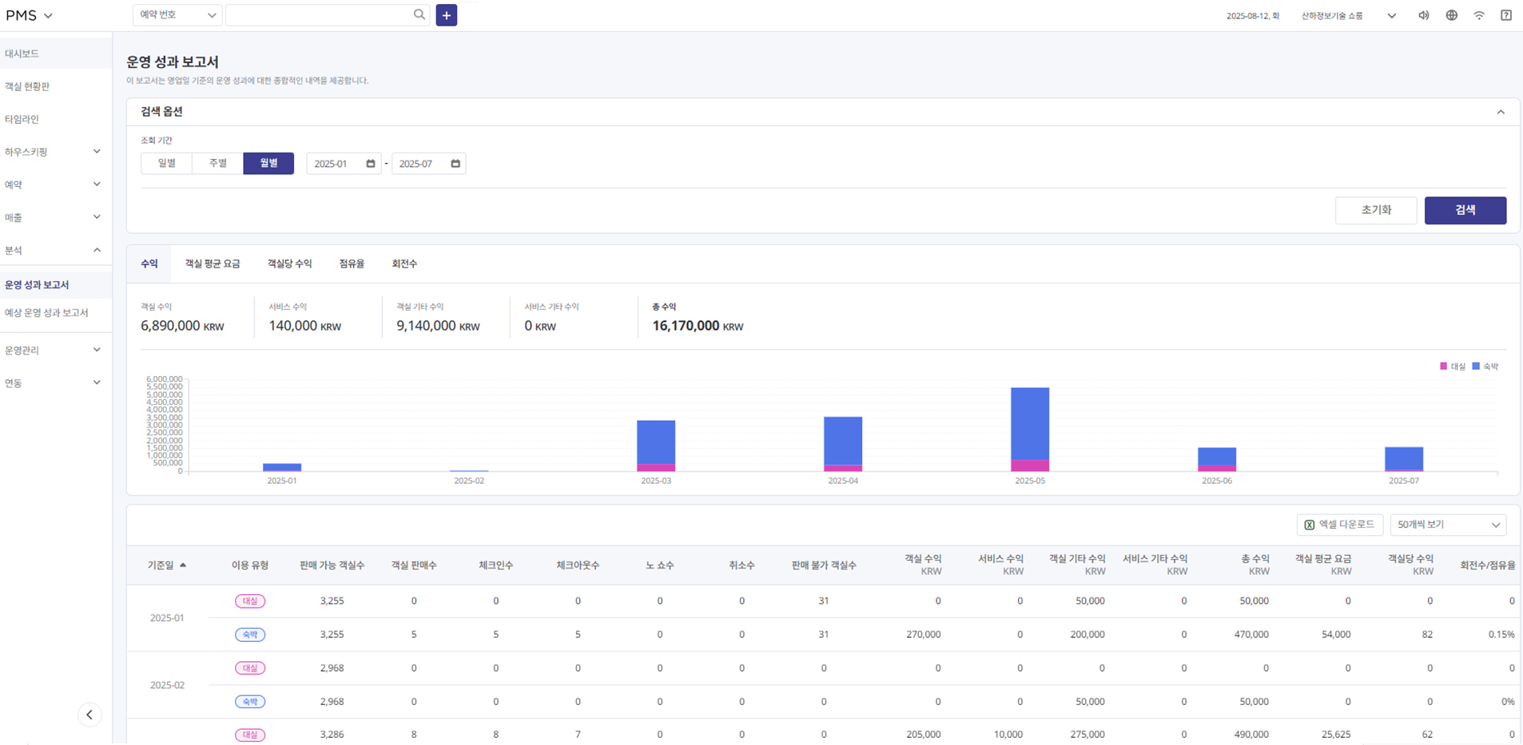Click Excel icon in 엑셀 다운로드
The width and height of the screenshot is (1523, 745).
coord(1309,525)
